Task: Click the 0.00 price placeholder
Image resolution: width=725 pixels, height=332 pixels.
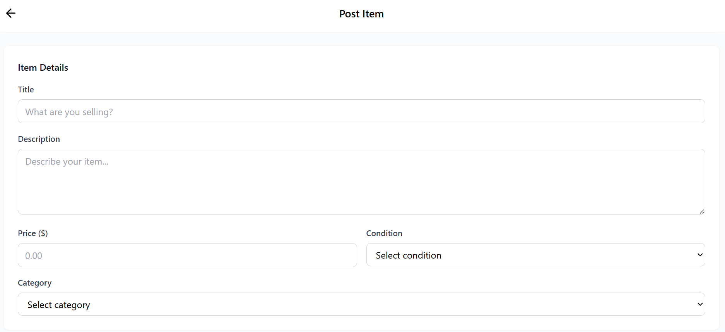Action: pyautogui.click(x=34, y=256)
